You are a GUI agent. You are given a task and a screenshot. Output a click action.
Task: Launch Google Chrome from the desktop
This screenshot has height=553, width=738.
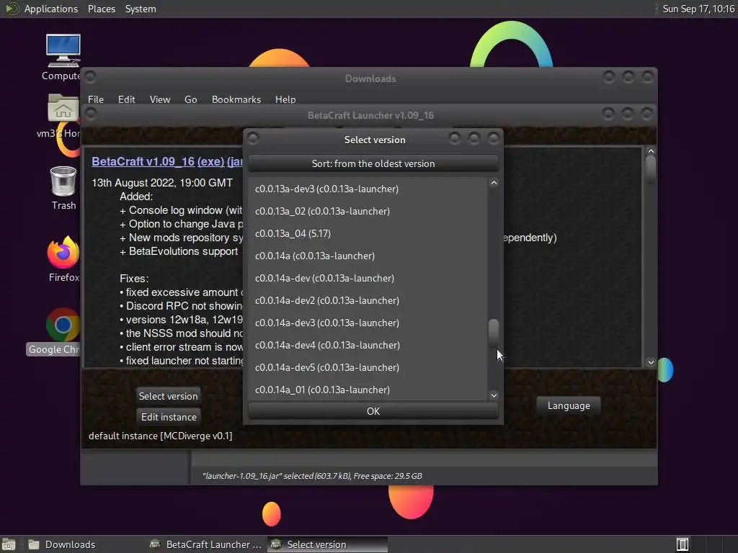tap(63, 331)
